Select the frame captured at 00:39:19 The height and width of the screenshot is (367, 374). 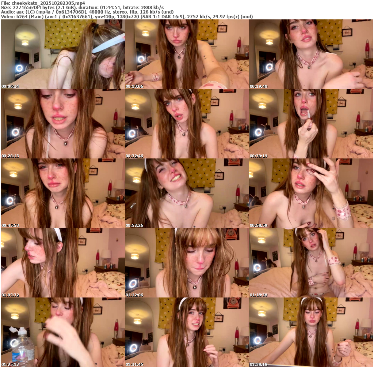tap(311, 124)
